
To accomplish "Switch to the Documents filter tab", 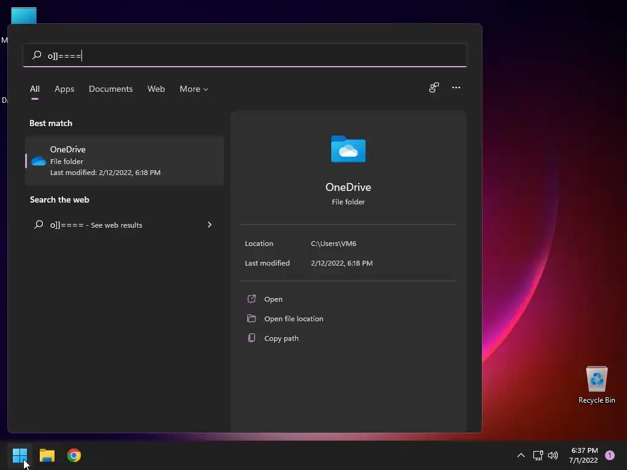I will tap(111, 89).
